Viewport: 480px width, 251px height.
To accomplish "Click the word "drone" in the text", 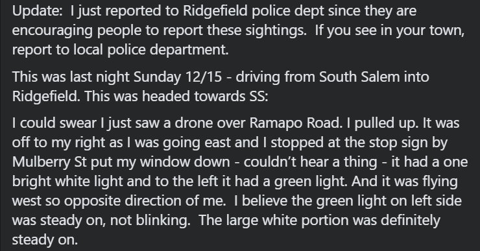I will (x=193, y=123).
